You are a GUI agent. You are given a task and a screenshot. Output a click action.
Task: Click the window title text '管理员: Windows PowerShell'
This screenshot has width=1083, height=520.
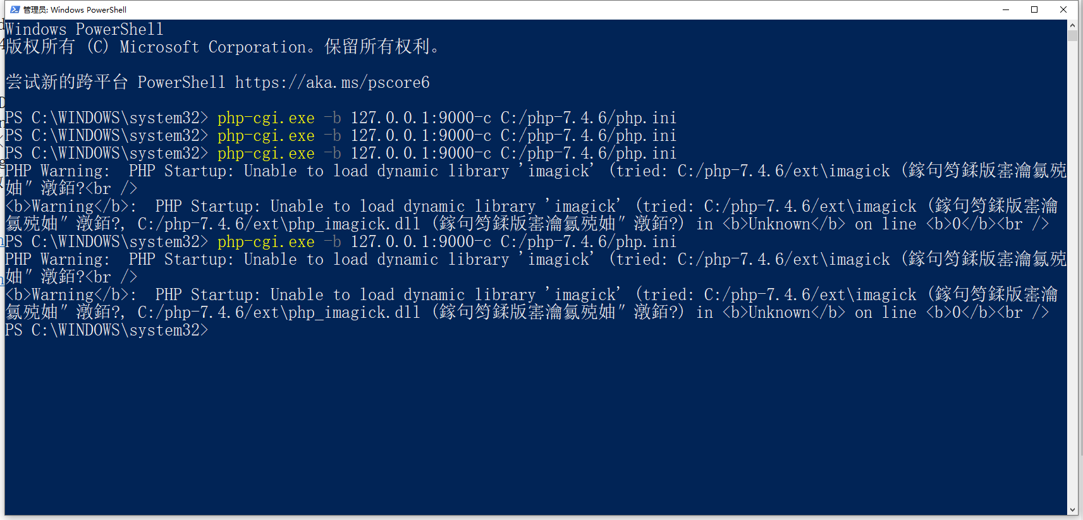(75, 9)
